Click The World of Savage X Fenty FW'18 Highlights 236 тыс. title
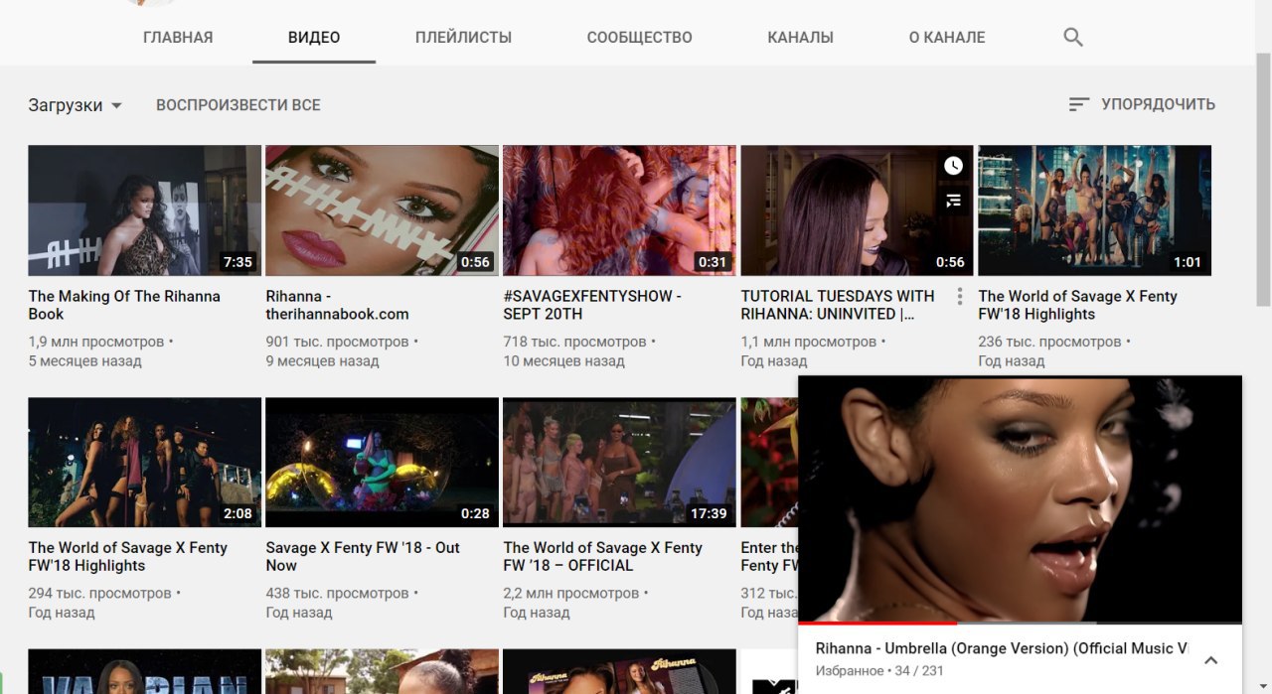Screen dimensions: 1272x694 click(1077, 305)
